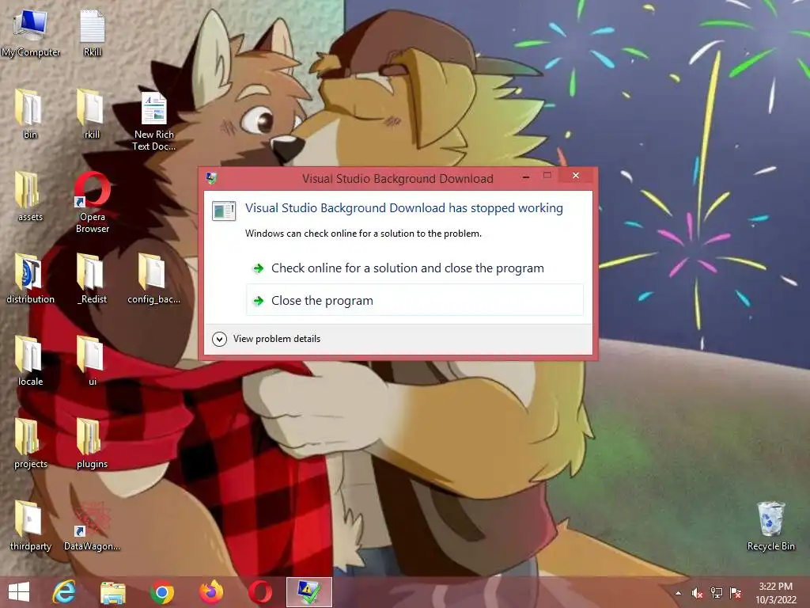
Task: Select the plugins folder icon
Action: click(92, 443)
